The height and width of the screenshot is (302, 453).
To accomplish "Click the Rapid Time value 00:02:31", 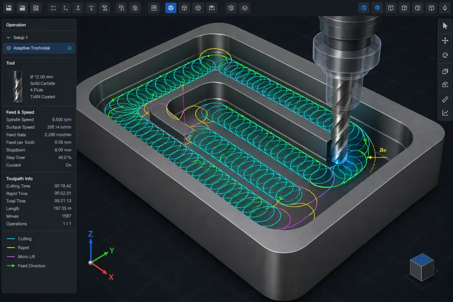I will point(63,193).
